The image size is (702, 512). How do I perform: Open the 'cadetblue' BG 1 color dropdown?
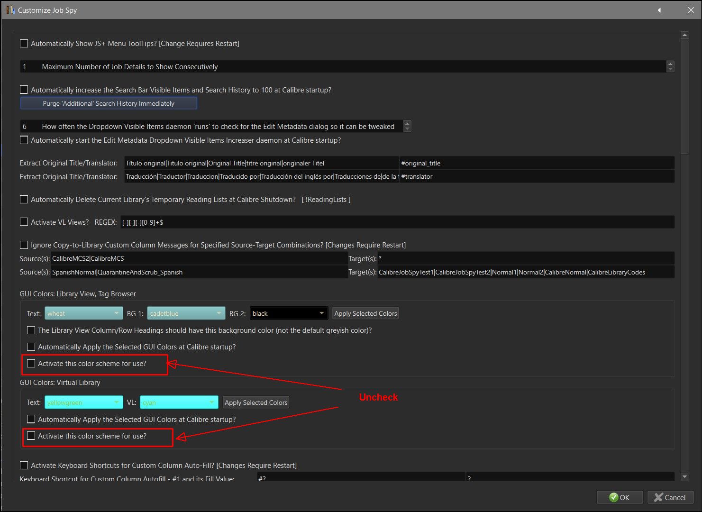[186, 313]
